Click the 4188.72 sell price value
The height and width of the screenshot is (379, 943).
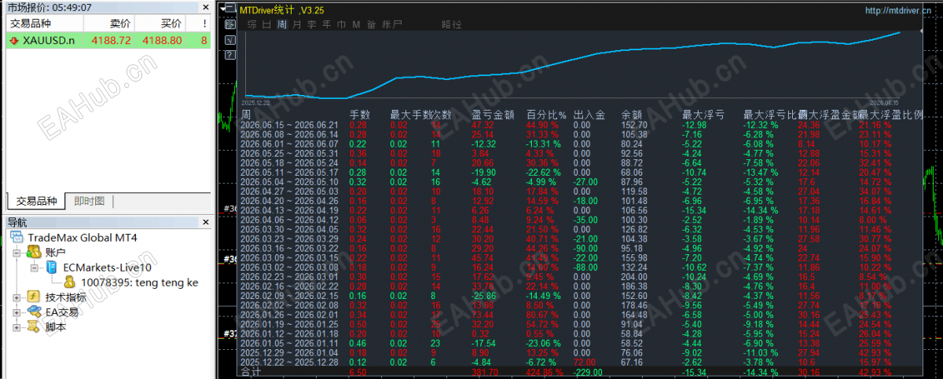(x=112, y=40)
